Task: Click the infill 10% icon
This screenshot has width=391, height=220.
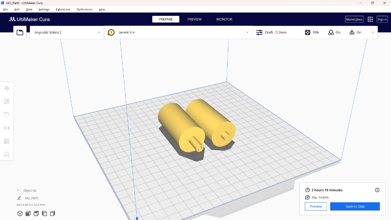Action: 308,32
